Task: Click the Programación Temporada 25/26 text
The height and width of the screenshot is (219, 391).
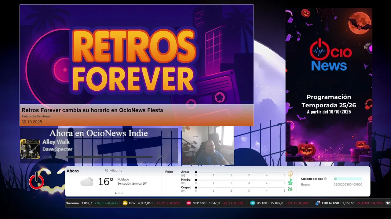Action: [x=329, y=101]
